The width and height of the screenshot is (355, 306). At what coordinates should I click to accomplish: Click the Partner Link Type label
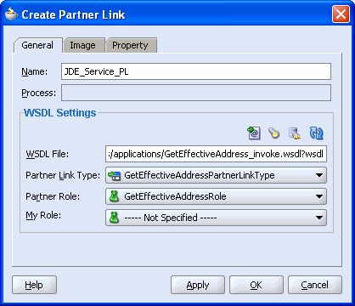pos(63,175)
